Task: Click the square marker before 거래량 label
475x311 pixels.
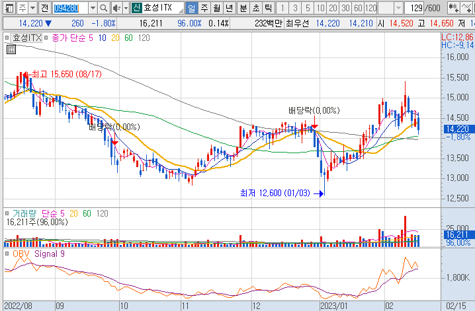Action: tap(7, 213)
